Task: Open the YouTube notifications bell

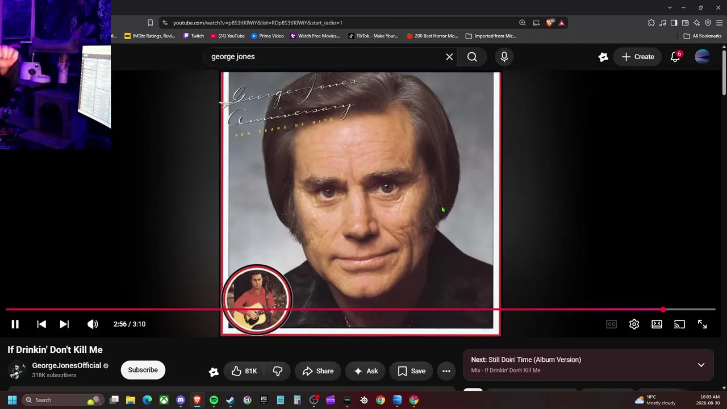Action: tap(675, 57)
